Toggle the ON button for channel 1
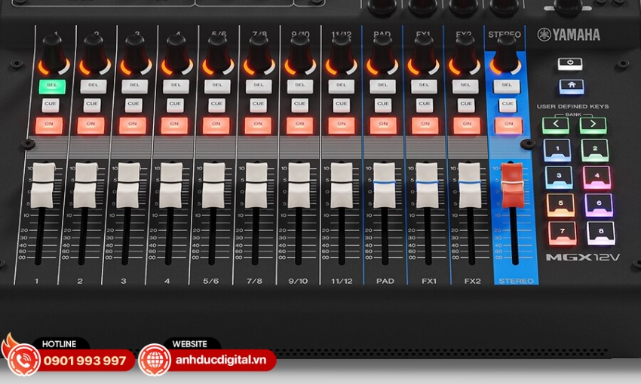 pyautogui.click(x=50, y=123)
